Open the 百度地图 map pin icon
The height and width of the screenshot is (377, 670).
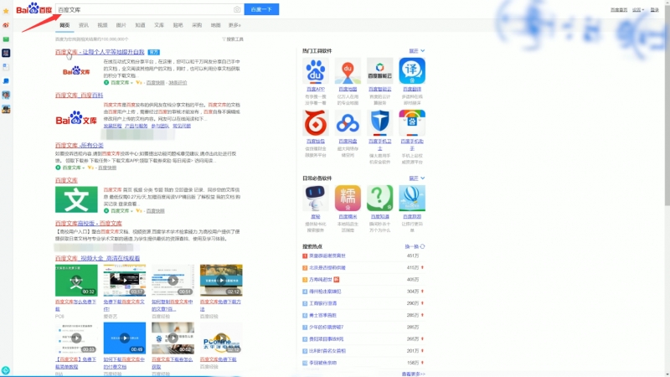click(348, 71)
